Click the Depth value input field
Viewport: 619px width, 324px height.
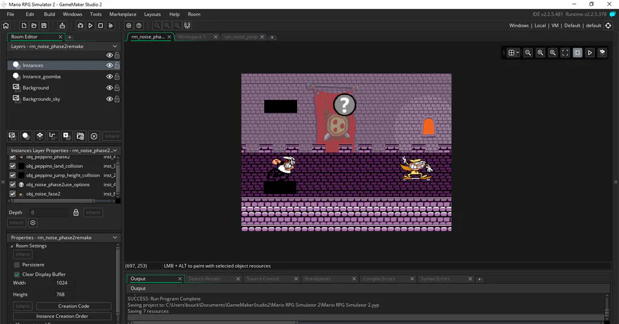(49, 213)
